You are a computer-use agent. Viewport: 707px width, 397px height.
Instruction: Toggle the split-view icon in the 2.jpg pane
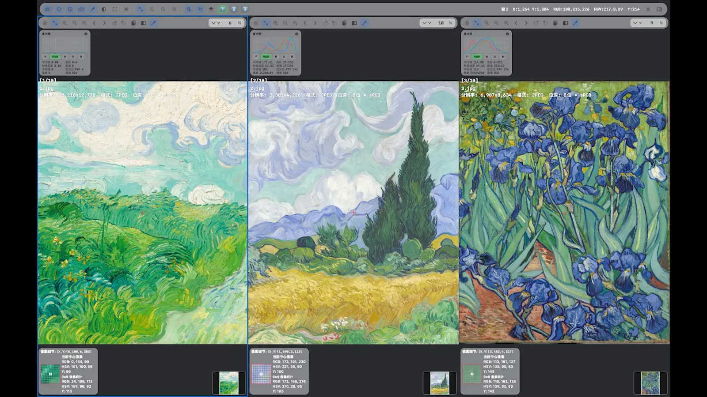pos(354,23)
